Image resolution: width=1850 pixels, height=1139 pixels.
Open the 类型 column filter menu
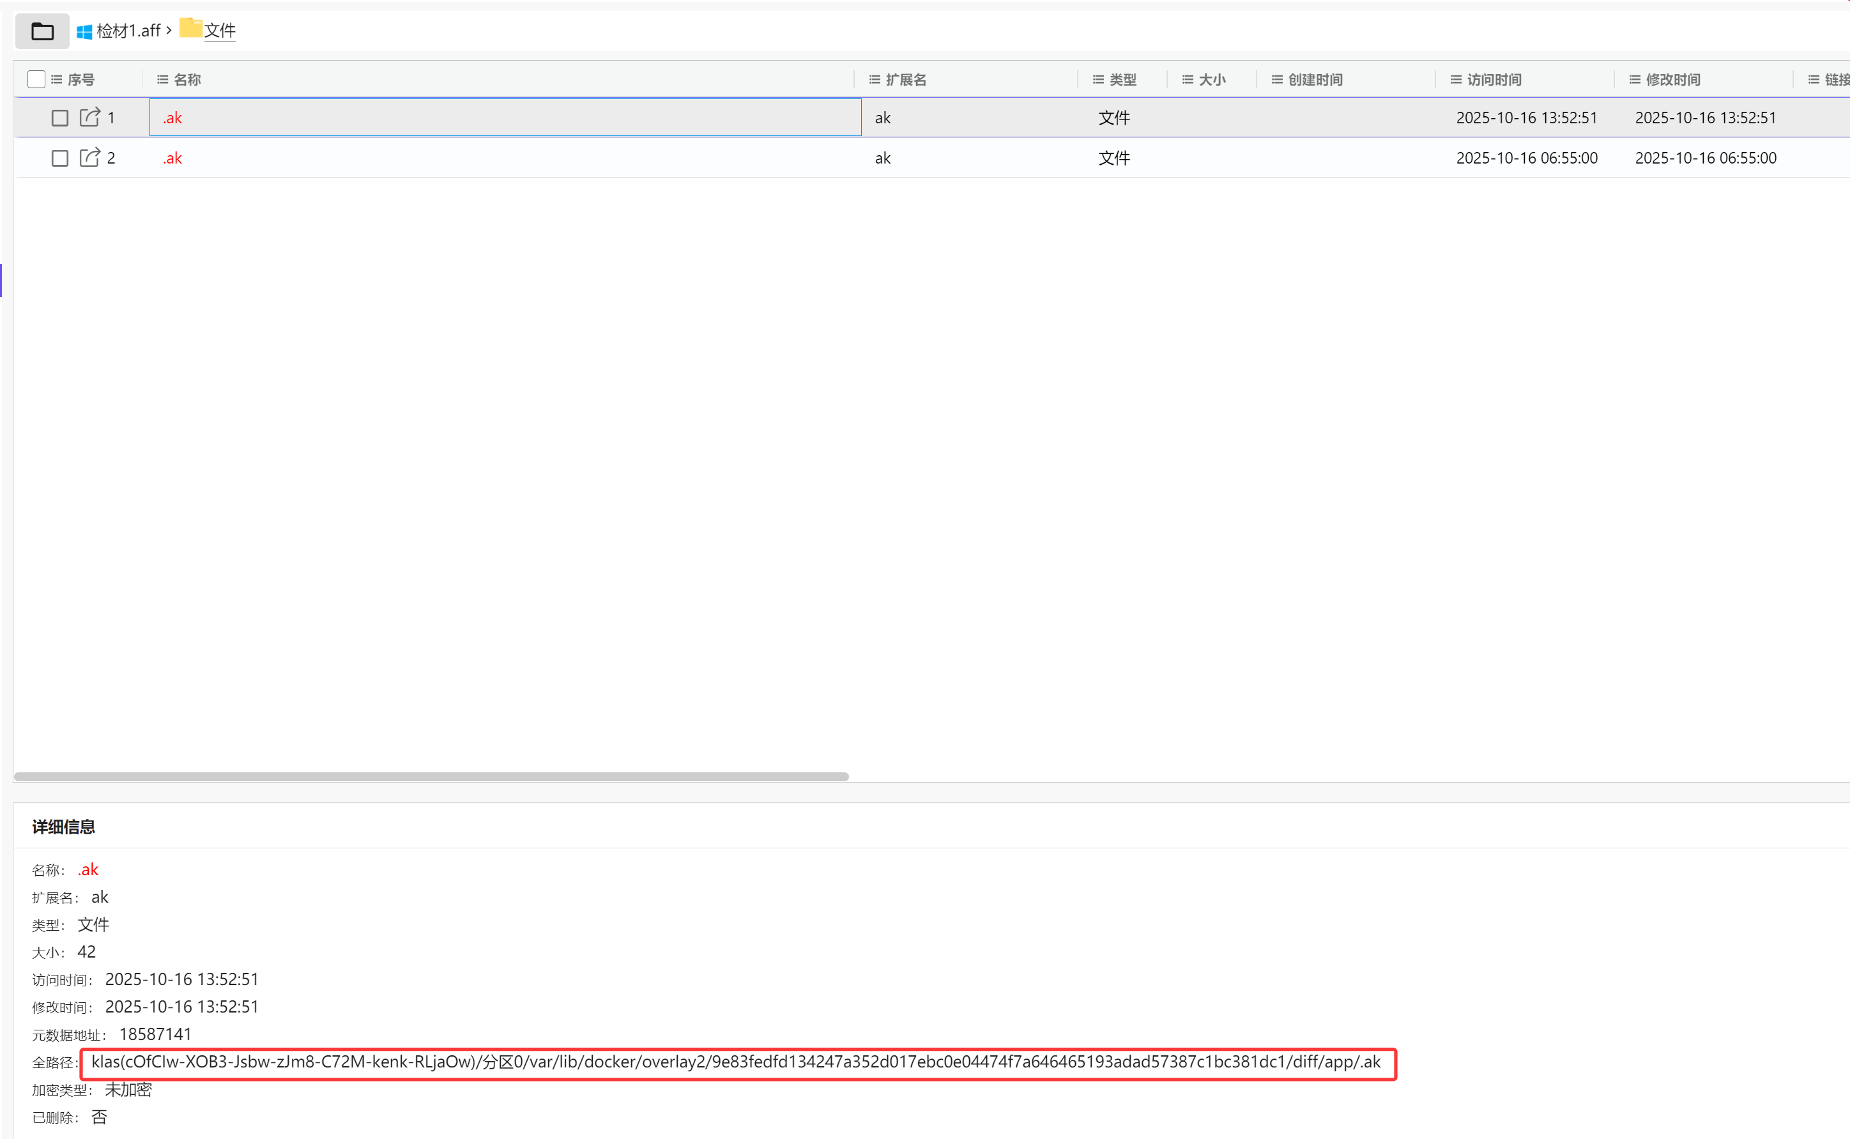(x=1098, y=79)
